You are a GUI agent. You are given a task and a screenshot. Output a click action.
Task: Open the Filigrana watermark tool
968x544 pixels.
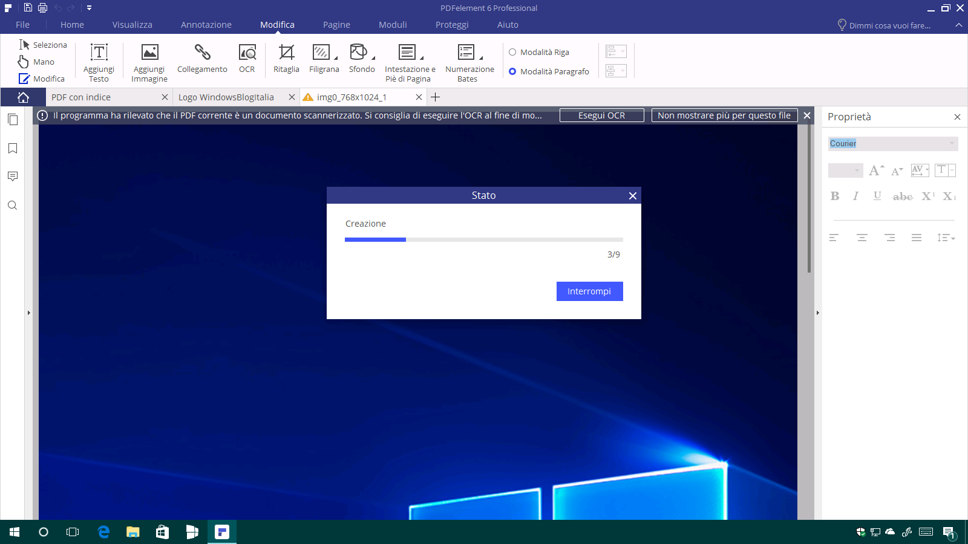click(324, 59)
